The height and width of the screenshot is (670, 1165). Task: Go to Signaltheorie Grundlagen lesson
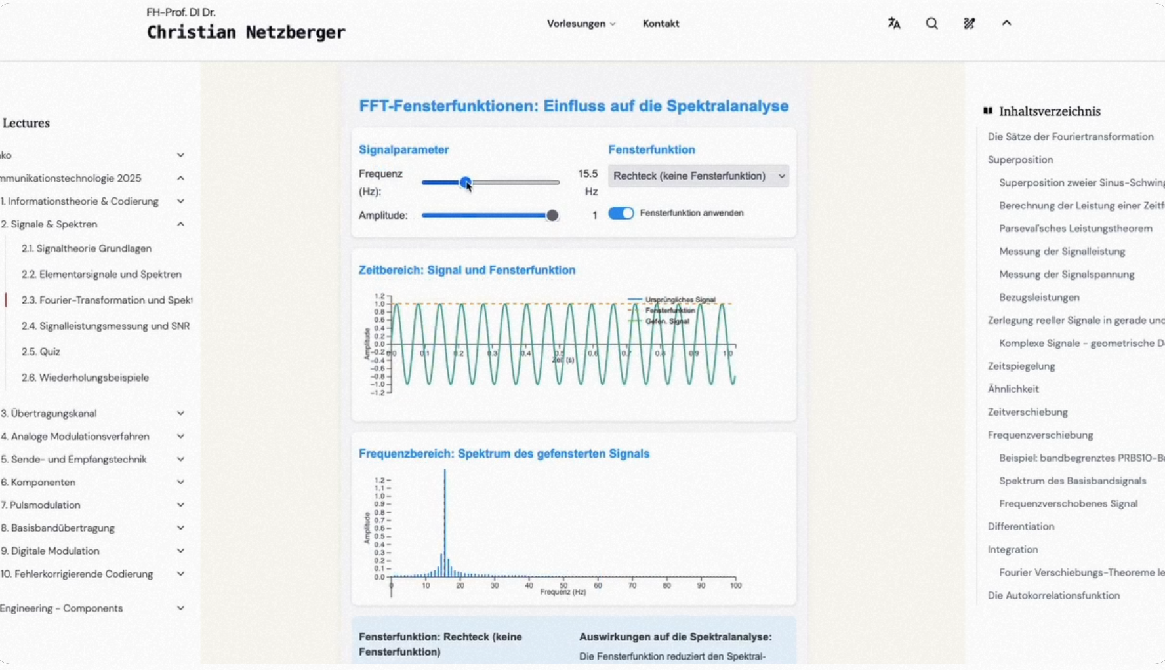[86, 248]
